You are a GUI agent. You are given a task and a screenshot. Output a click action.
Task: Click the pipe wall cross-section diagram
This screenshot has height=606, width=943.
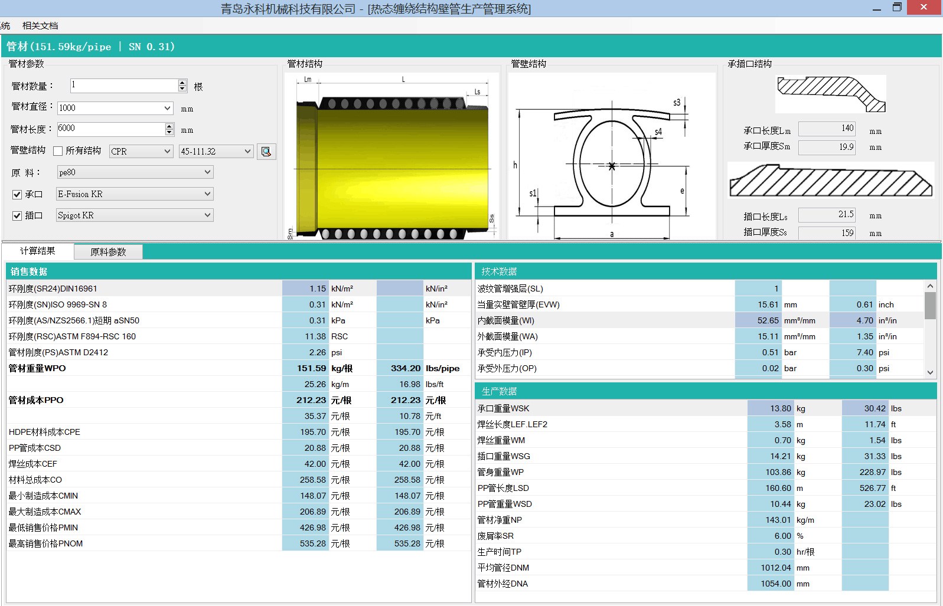coord(611,156)
